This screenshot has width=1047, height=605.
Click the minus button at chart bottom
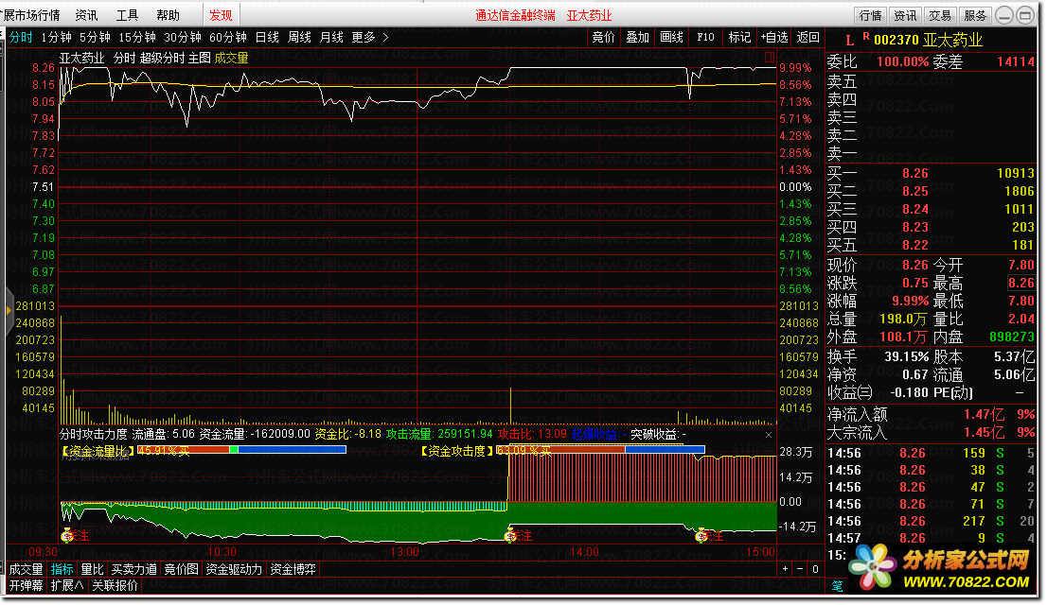tap(800, 569)
